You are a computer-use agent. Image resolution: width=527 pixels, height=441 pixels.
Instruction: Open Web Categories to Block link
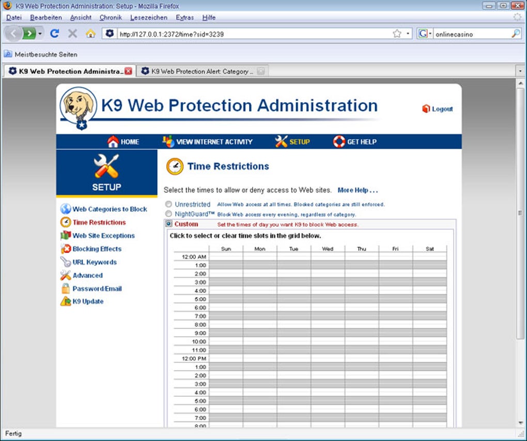click(110, 209)
